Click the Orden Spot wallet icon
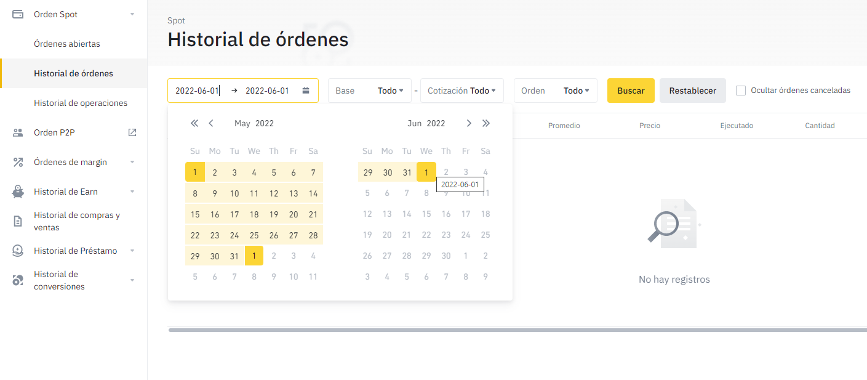 18,14
